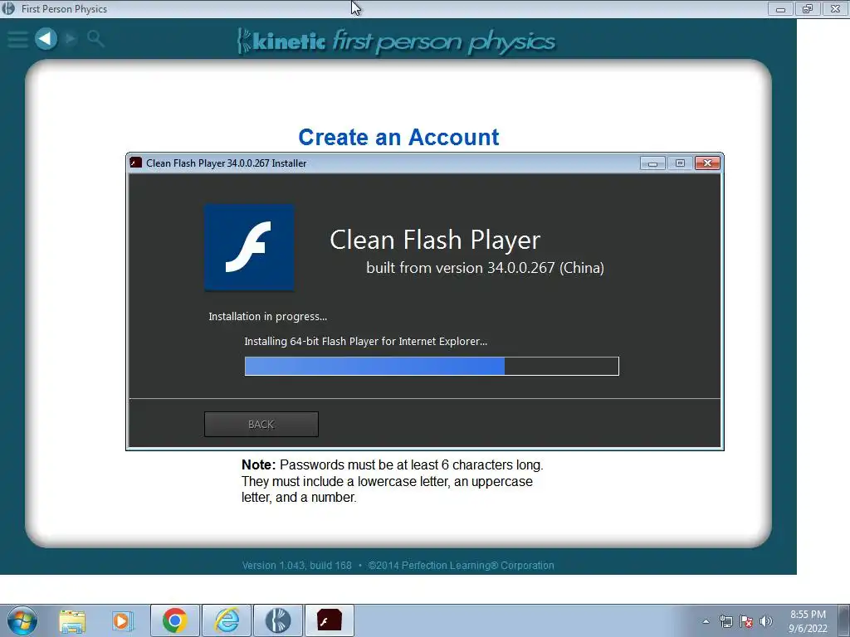Image resolution: width=850 pixels, height=637 pixels.
Task: Open the clock showing 8:55 PM
Action: pyautogui.click(x=808, y=621)
